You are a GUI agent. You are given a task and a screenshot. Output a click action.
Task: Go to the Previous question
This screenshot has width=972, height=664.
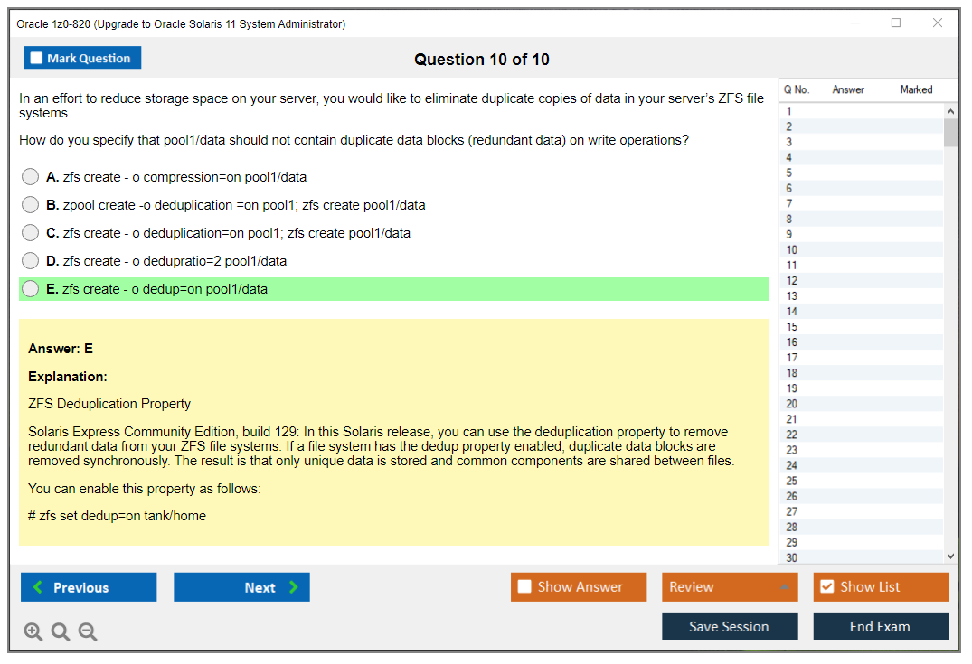click(x=89, y=587)
